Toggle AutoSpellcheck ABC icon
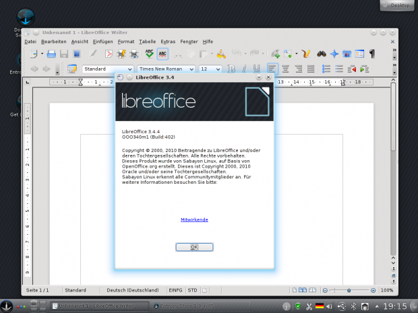 tap(162, 54)
